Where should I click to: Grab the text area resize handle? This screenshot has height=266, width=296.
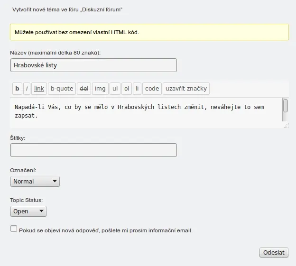pos(286,125)
